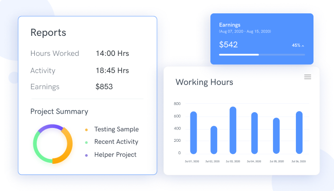Click the Earnings title on blue card
Screen dimensions: 334x191
(x=230, y=25)
